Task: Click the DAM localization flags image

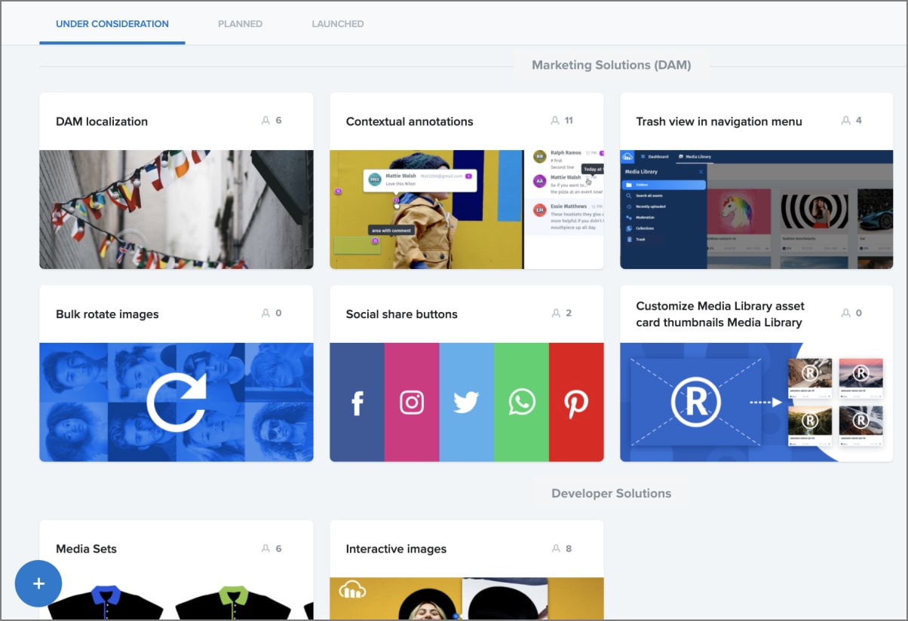Action: 176,210
